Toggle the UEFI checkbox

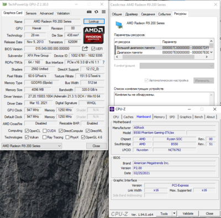point(93,49)
